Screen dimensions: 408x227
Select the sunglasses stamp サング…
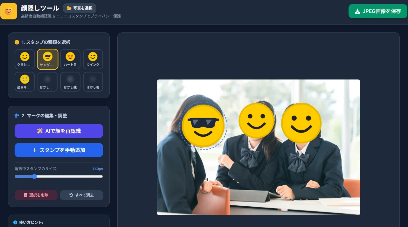48,59
